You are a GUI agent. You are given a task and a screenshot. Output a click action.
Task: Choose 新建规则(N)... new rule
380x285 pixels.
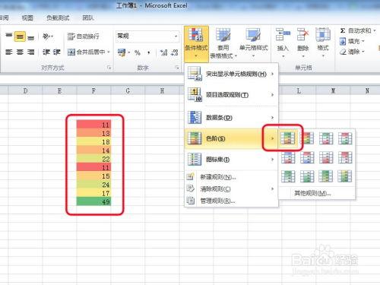point(231,177)
